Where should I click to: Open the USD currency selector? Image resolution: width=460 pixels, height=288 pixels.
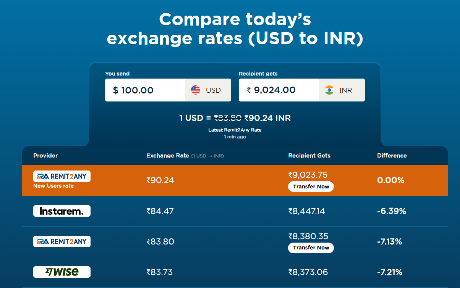pyautogui.click(x=208, y=90)
